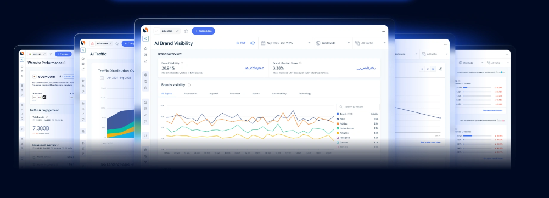Click the Compare button next to nike.com
The height and width of the screenshot is (198, 549).
(203, 31)
